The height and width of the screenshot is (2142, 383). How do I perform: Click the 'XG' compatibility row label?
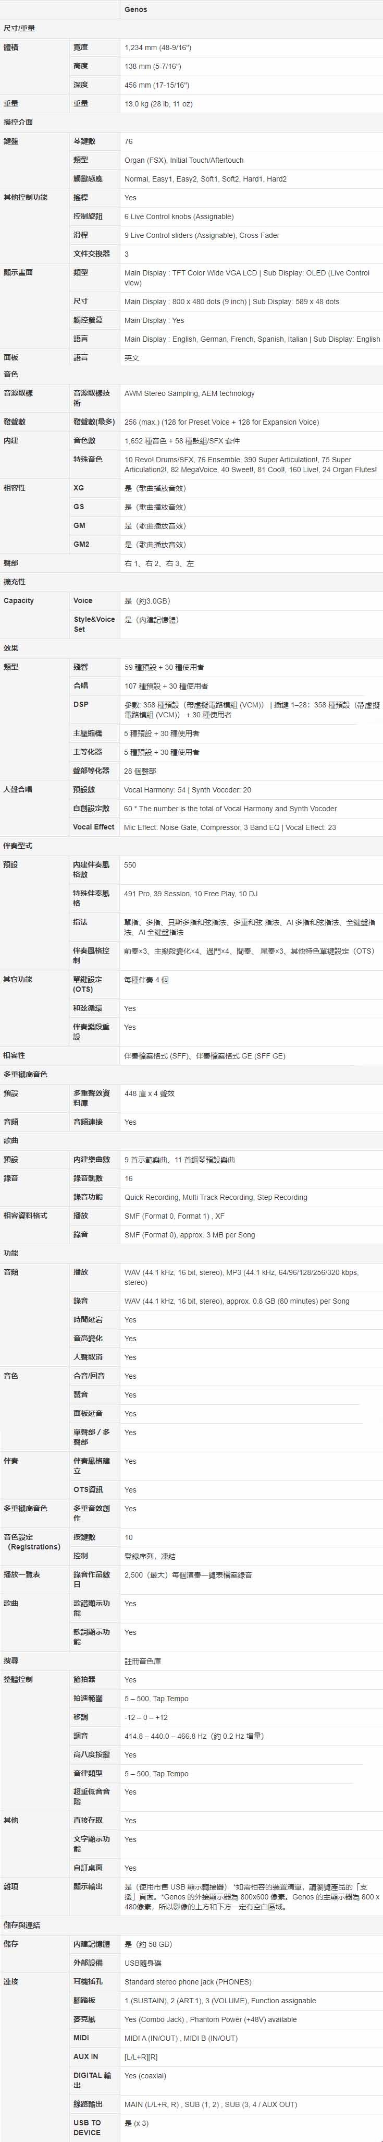point(78,488)
